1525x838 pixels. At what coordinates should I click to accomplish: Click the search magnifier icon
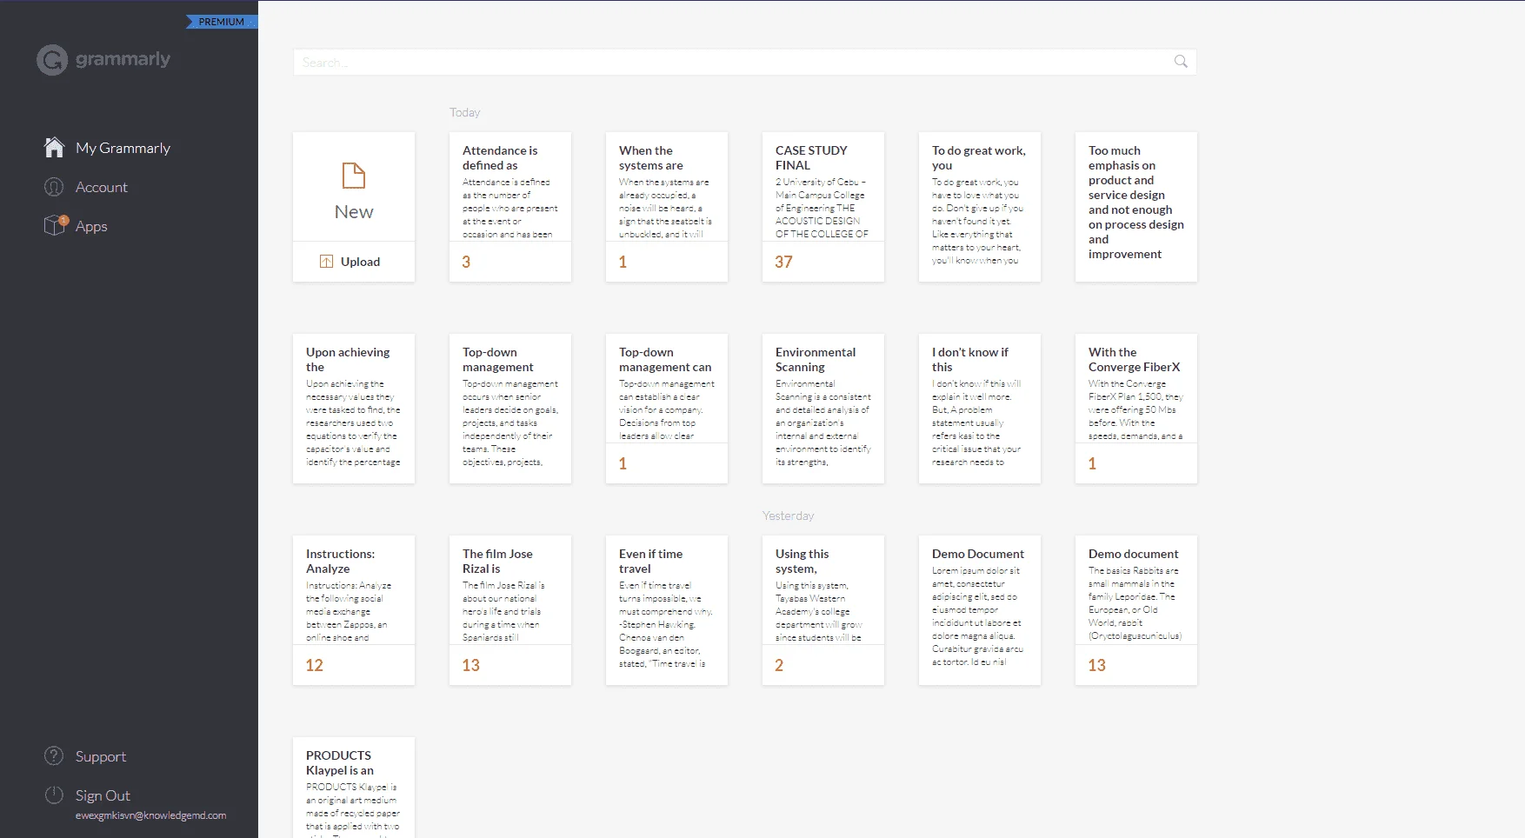pos(1181,61)
